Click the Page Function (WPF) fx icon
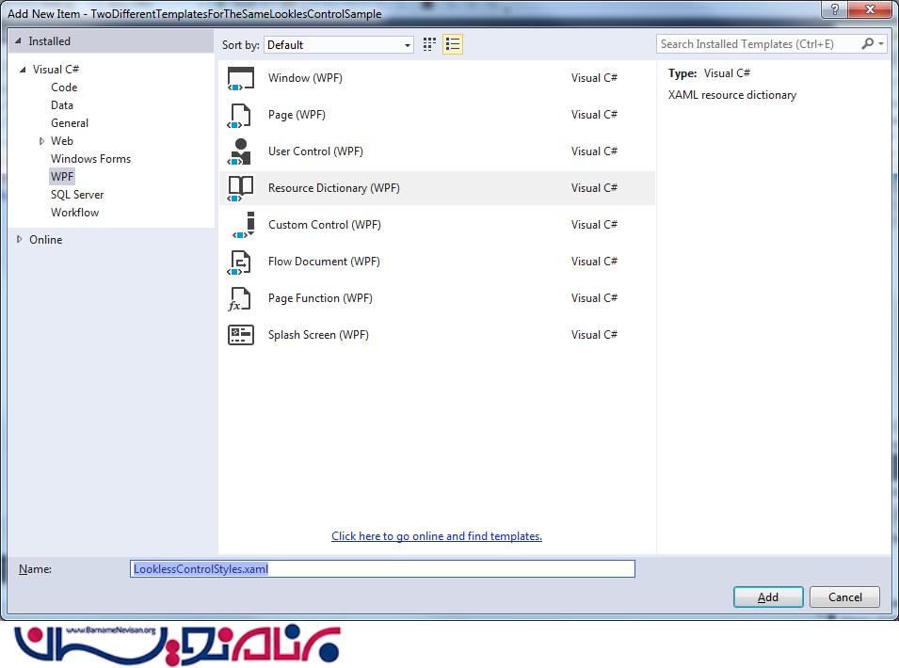Screen dimensions: 899x668 click(x=241, y=298)
